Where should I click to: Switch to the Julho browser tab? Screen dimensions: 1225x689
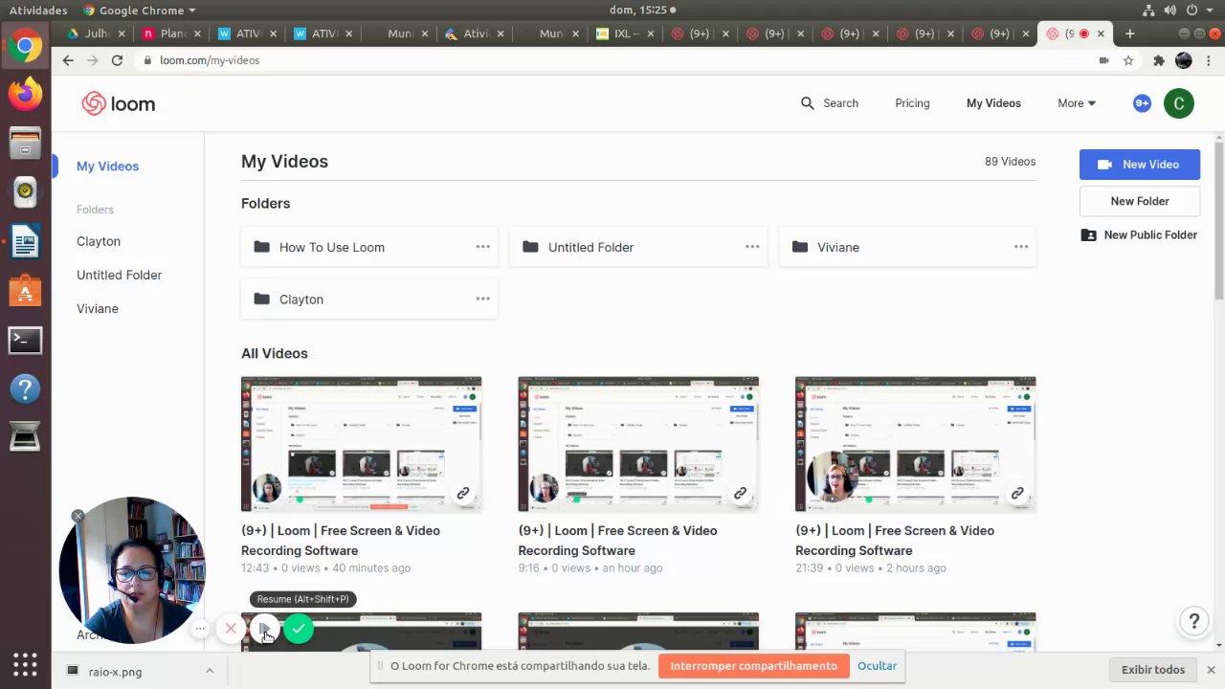95,33
